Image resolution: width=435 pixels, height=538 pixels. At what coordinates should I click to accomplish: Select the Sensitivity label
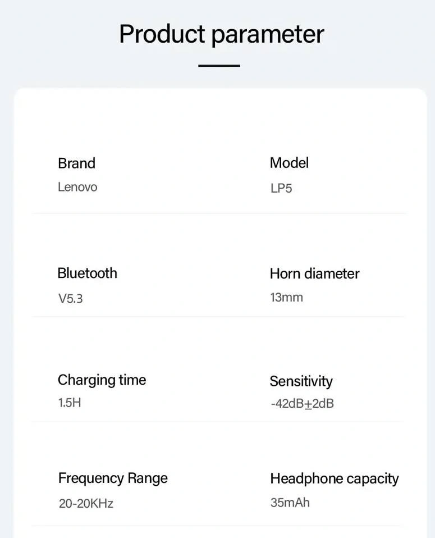coord(301,381)
